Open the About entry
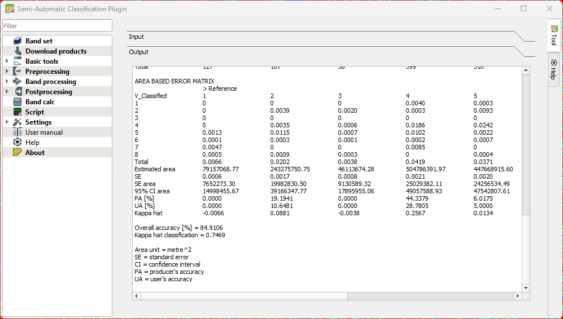 pyautogui.click(x=34, y=153)
